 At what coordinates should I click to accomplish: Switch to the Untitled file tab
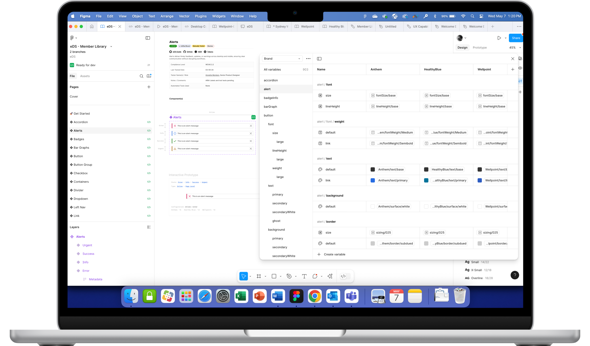click(390, 27)
